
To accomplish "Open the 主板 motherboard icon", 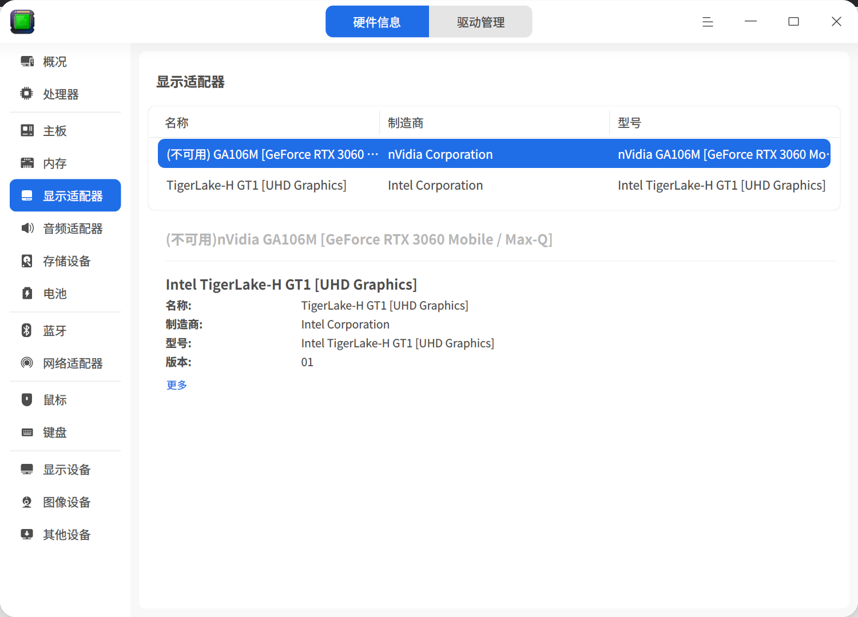I will point(27,131).
